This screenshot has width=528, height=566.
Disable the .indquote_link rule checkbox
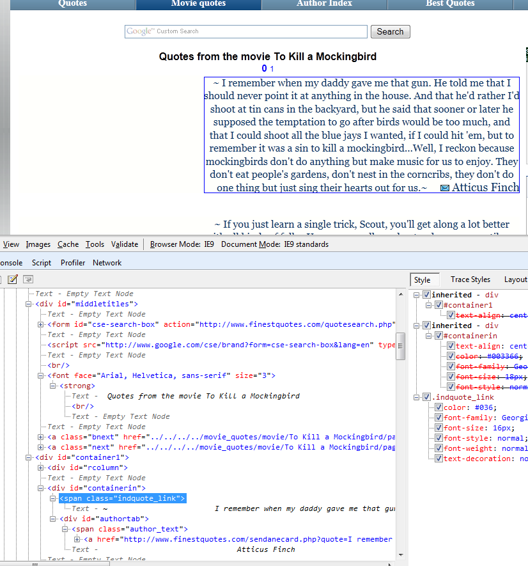coord(426,397)
